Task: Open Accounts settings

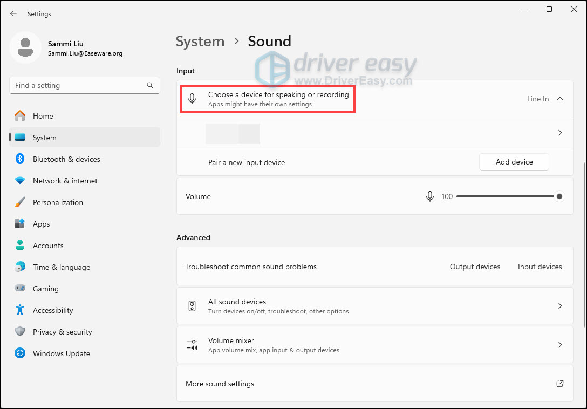Action: (x=85, y=246)
